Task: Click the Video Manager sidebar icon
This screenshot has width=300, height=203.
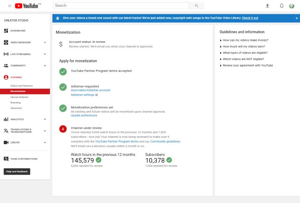Action: point(6,42)
